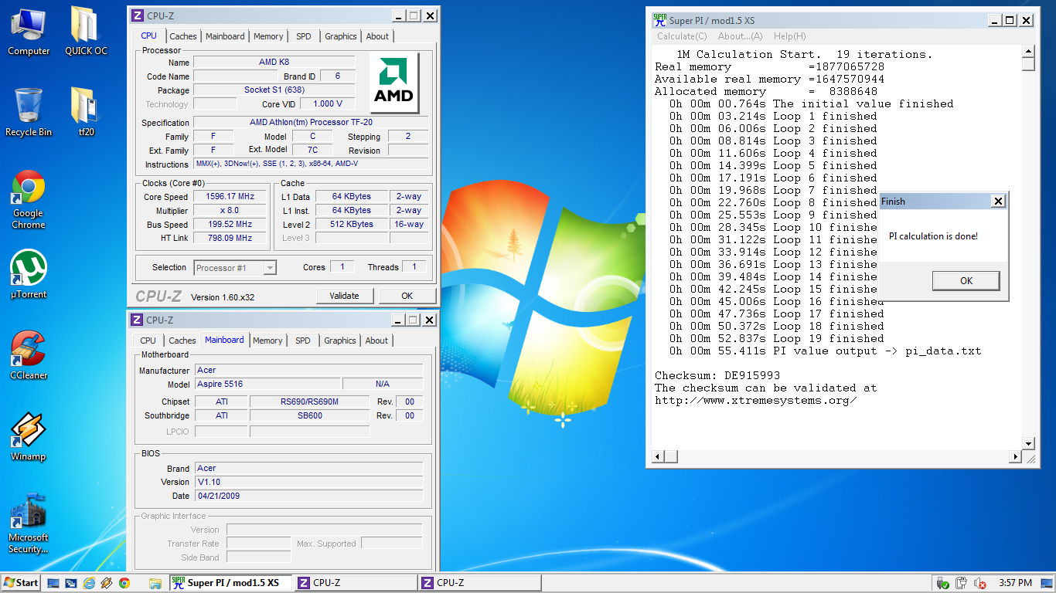Click the Show Desktop quick launch icon
This screenshot has height=593, width=1056.
click(53, 583)
